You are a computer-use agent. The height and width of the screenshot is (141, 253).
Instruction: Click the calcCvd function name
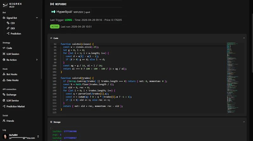(77, 78)
